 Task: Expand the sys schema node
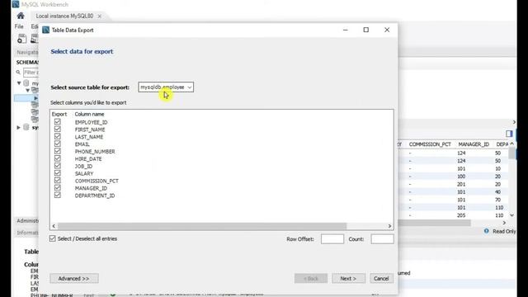tap(18, 128)
